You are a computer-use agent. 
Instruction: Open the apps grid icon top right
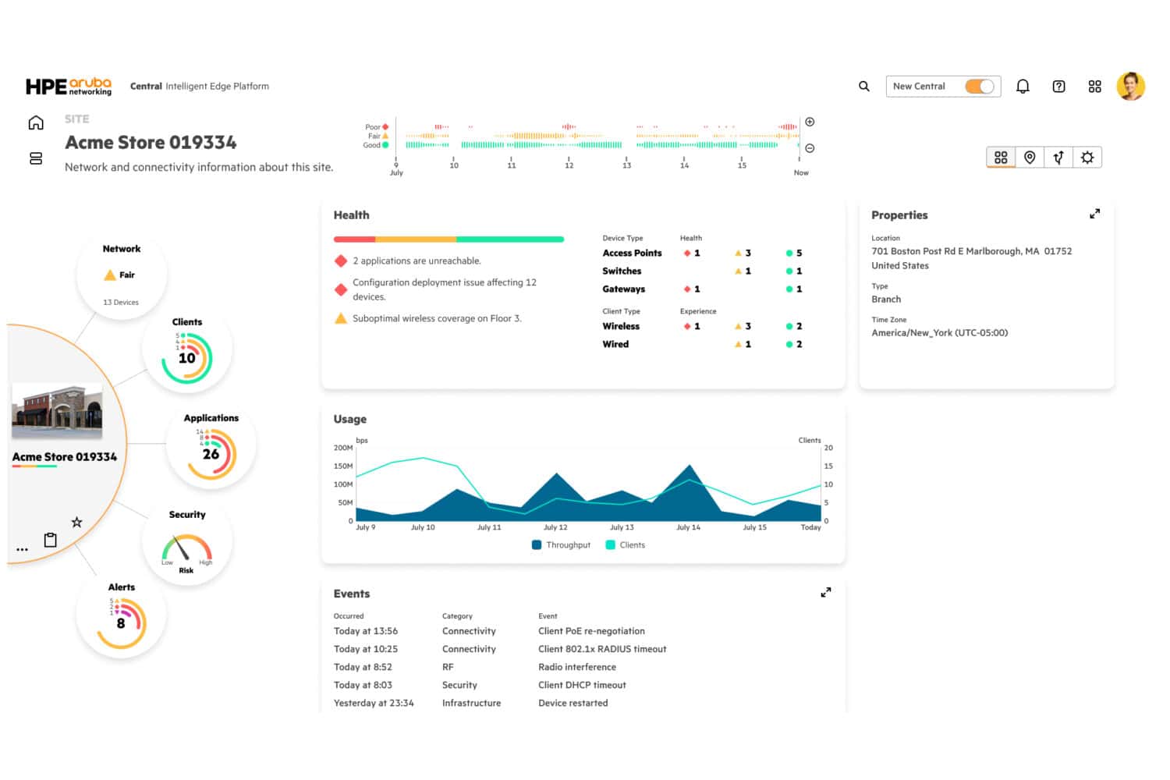pos(1094,86)
